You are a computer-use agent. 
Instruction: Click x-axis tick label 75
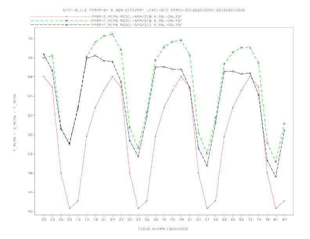(259, 219)
